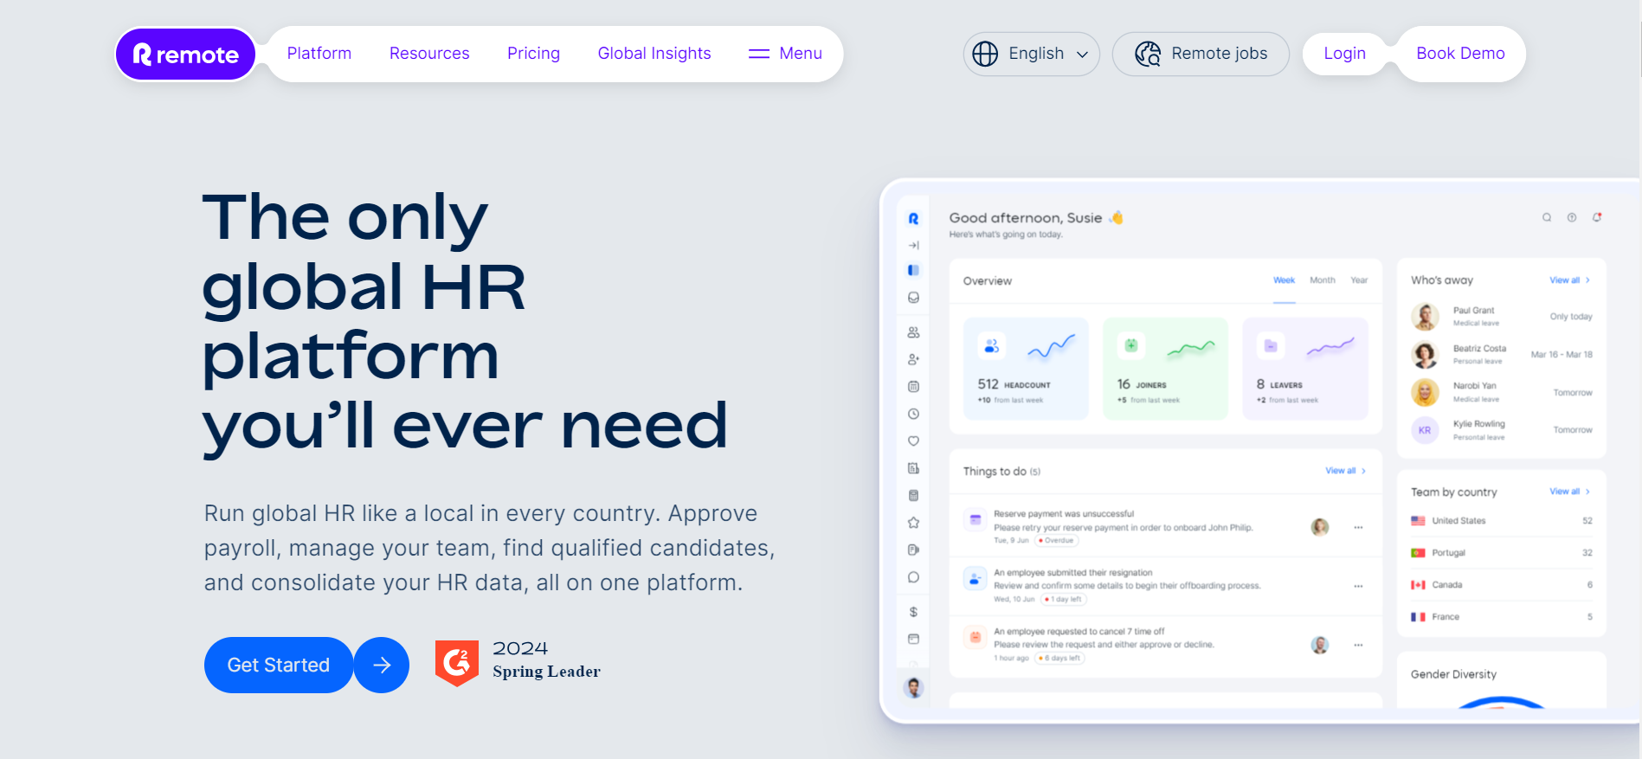The width and height of the screenshot is (1642, 759).
Task: Click Paul Grant's avatar
Action: coord(1425,317)
